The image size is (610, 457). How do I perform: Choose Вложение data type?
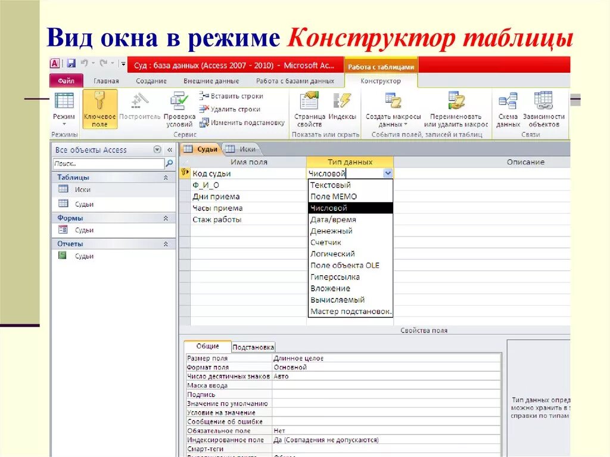(x=350, y=288)
